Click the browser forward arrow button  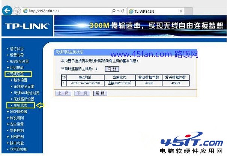point(17,11)
